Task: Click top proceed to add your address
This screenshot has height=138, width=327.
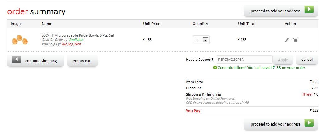Action: (281, 11)
